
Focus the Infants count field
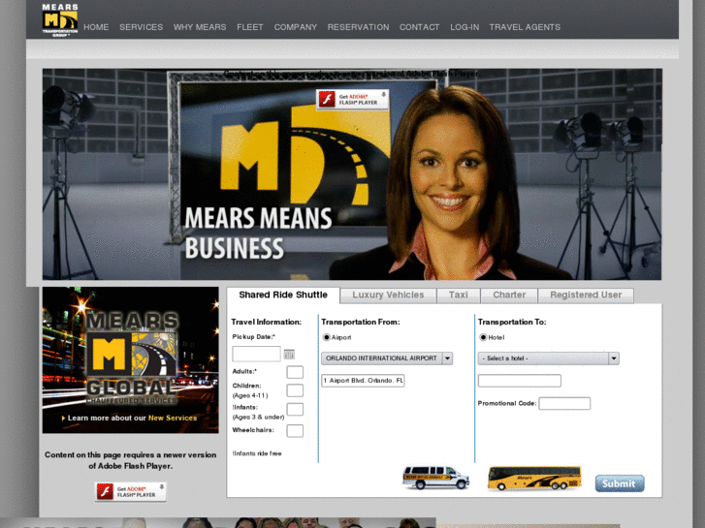click(295, 410)
